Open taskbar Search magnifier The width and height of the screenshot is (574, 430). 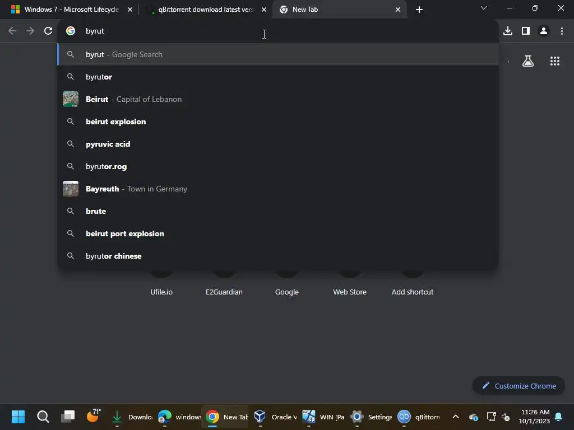43,417
